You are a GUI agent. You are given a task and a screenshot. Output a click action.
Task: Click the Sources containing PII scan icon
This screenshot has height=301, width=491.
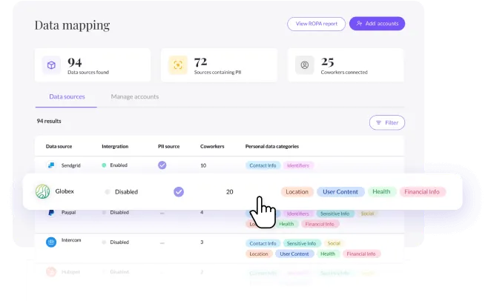(x=178, y=64)
